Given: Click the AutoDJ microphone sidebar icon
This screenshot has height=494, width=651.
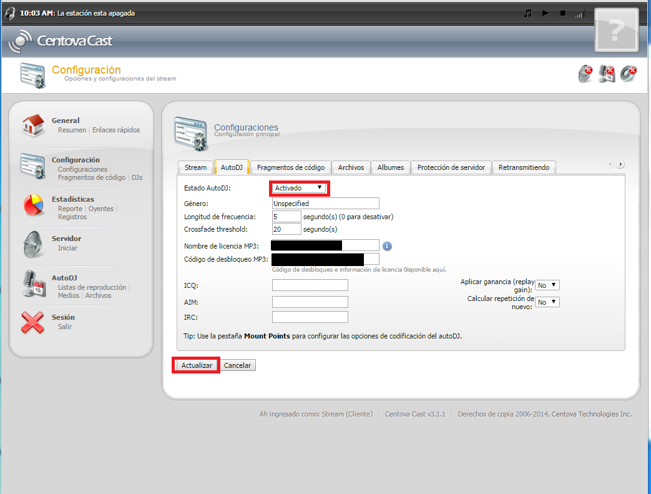Looking at the screenshot, I should (x=34, y=284).
